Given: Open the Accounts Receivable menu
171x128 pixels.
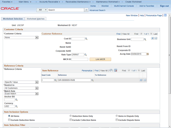Looking at the screenshot, I should [x=50, y=2].
